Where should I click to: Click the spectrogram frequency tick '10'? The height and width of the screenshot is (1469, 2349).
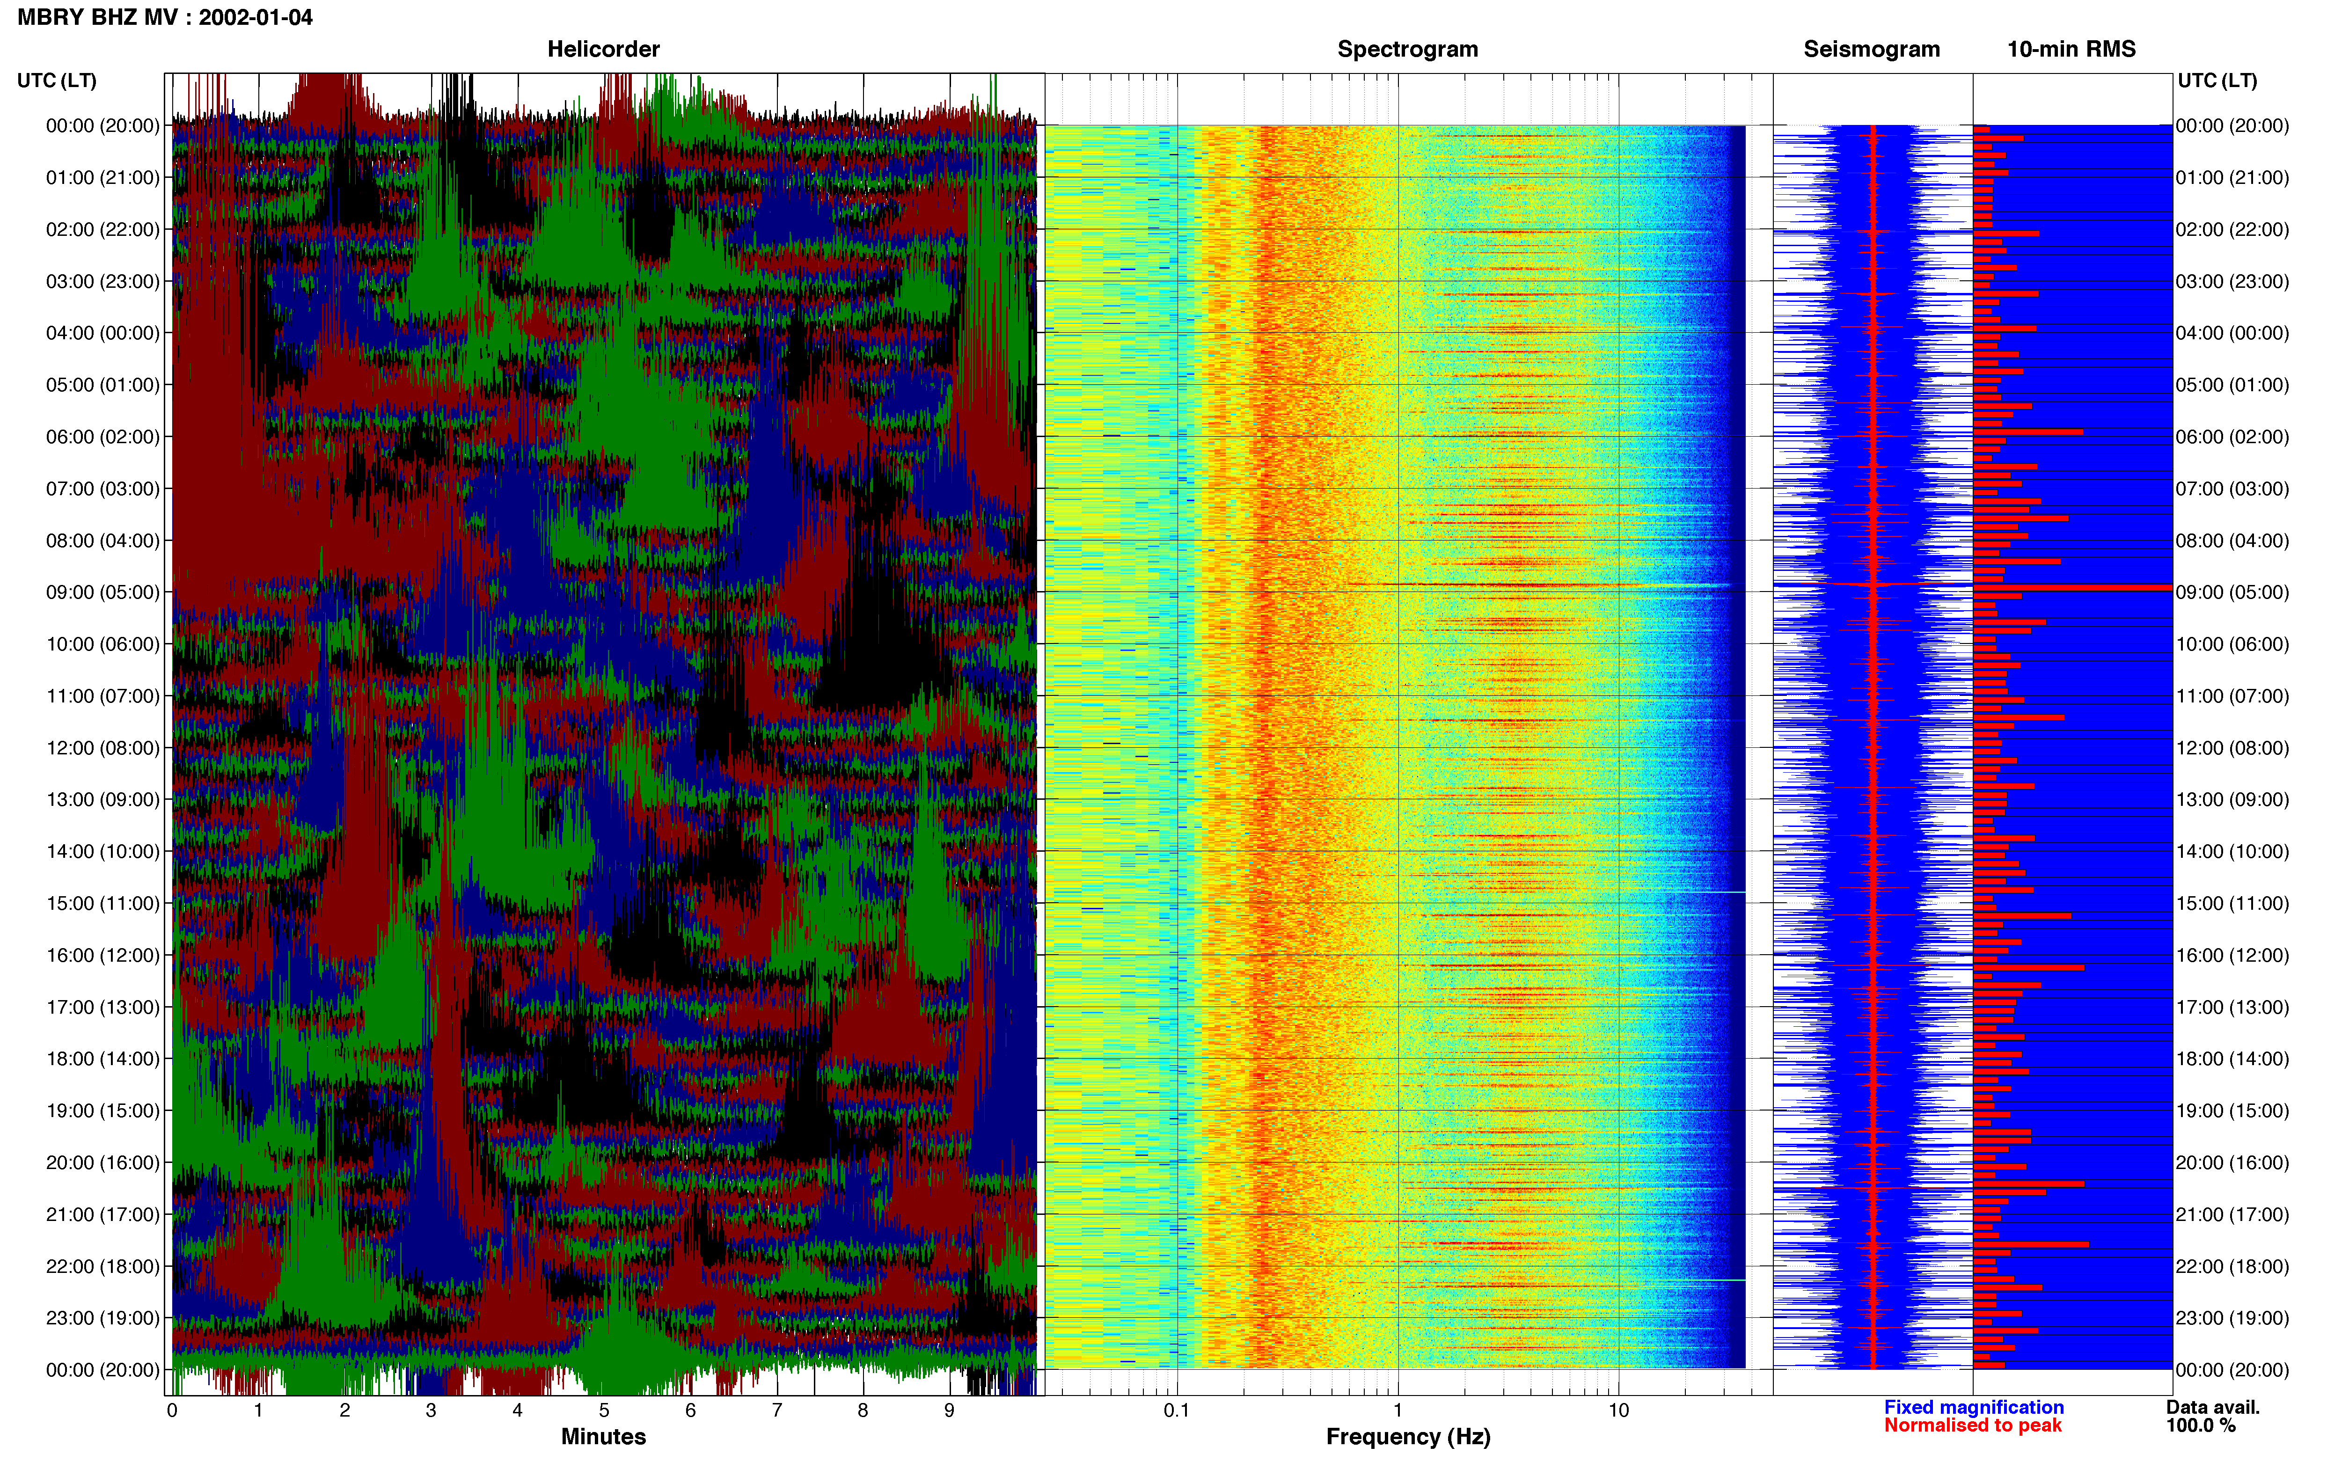tap(1618, 1410)
